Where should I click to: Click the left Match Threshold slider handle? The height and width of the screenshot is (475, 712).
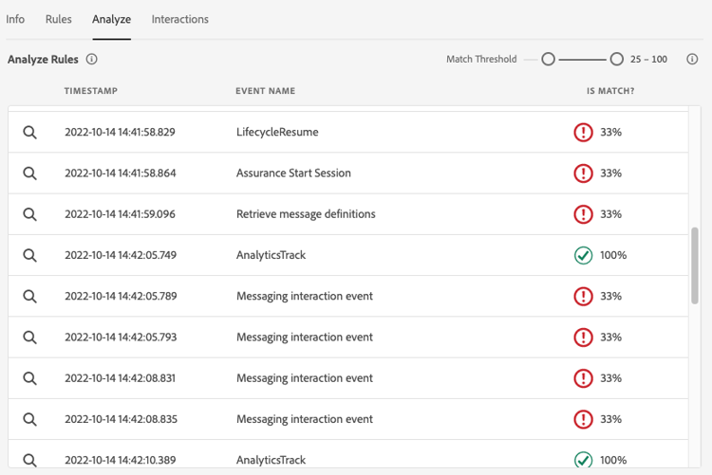pos(548,59)
